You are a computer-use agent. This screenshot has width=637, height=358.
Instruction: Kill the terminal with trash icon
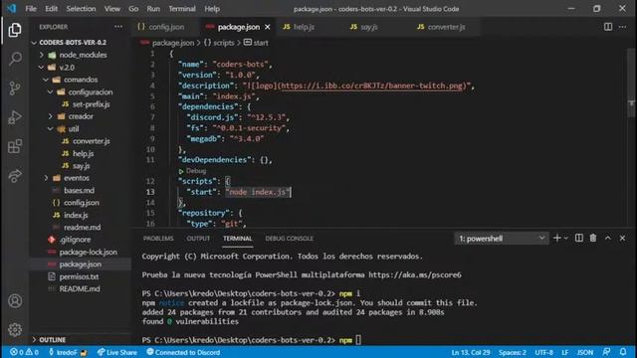point(593,239)
